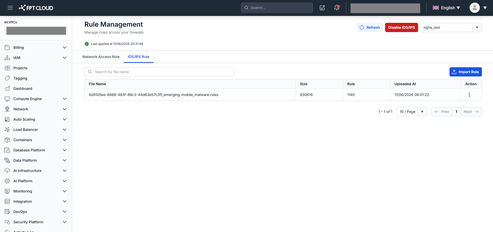493x232 pixels.
Task: Open Tagging in the sidebar
Action: pyautogui.click(x=20, y=78)
